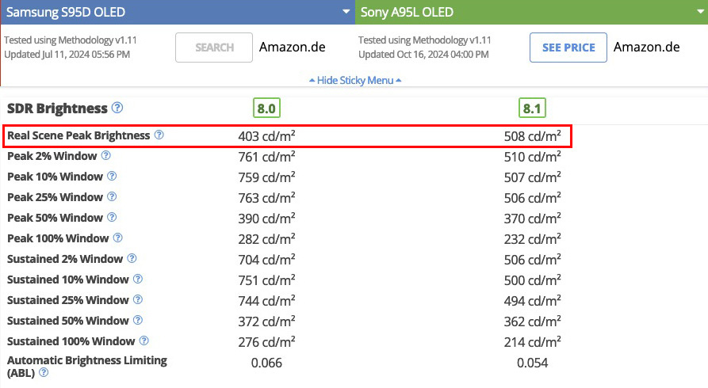
Task: Click help icon next to SDR Brightness
Action: pyautogui.click(x=117, y=108)
